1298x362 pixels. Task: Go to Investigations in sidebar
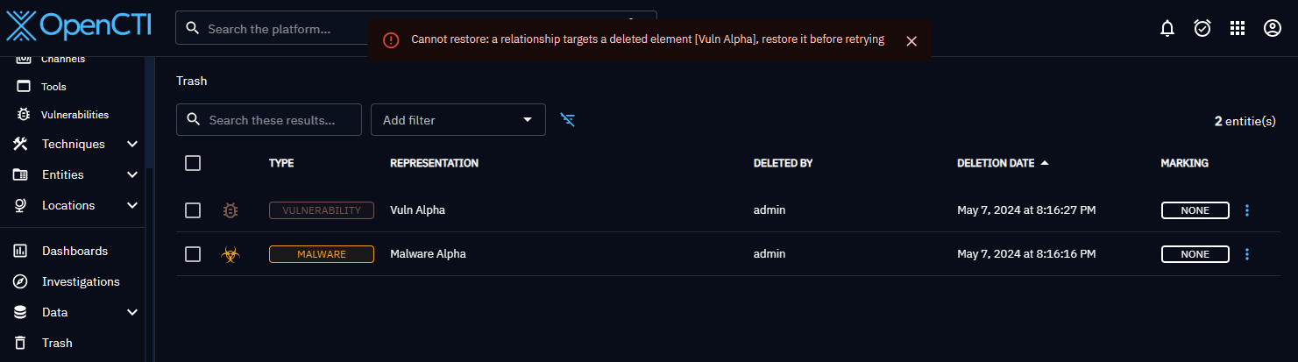pyautogui.click(x=81, y=281)
